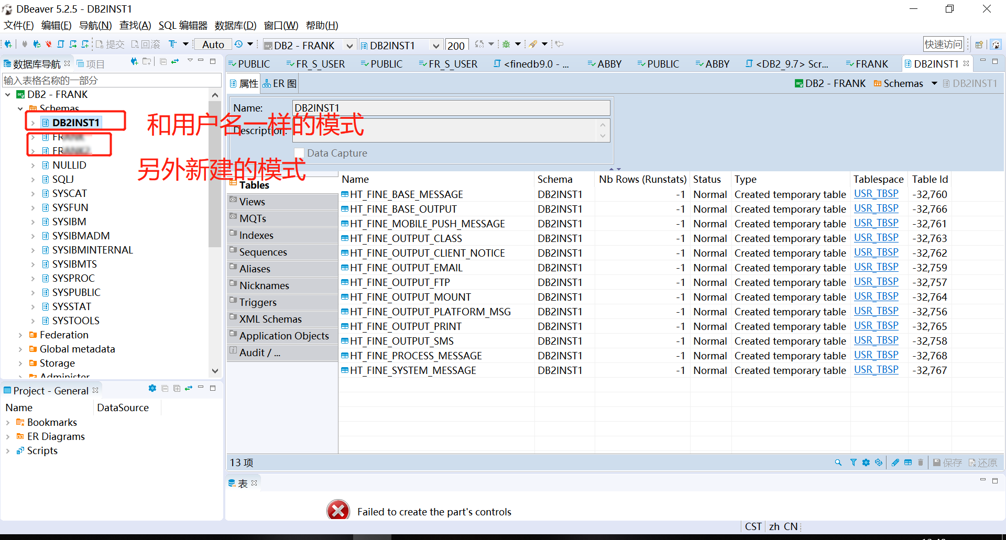Click the transaction mode icon beside 回滚
The height and width of the screenshot is (540, 1006).
coord(172,45)
